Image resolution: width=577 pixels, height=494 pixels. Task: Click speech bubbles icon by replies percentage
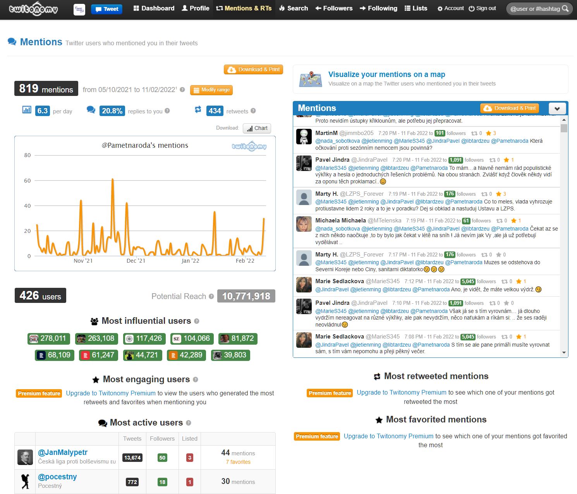(91, 110)
